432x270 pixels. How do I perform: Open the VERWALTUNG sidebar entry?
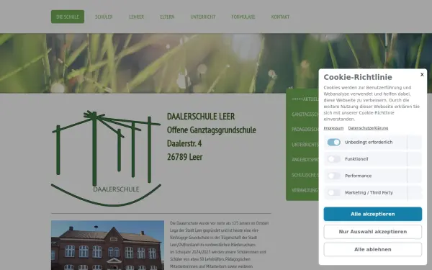pos(305,190)
